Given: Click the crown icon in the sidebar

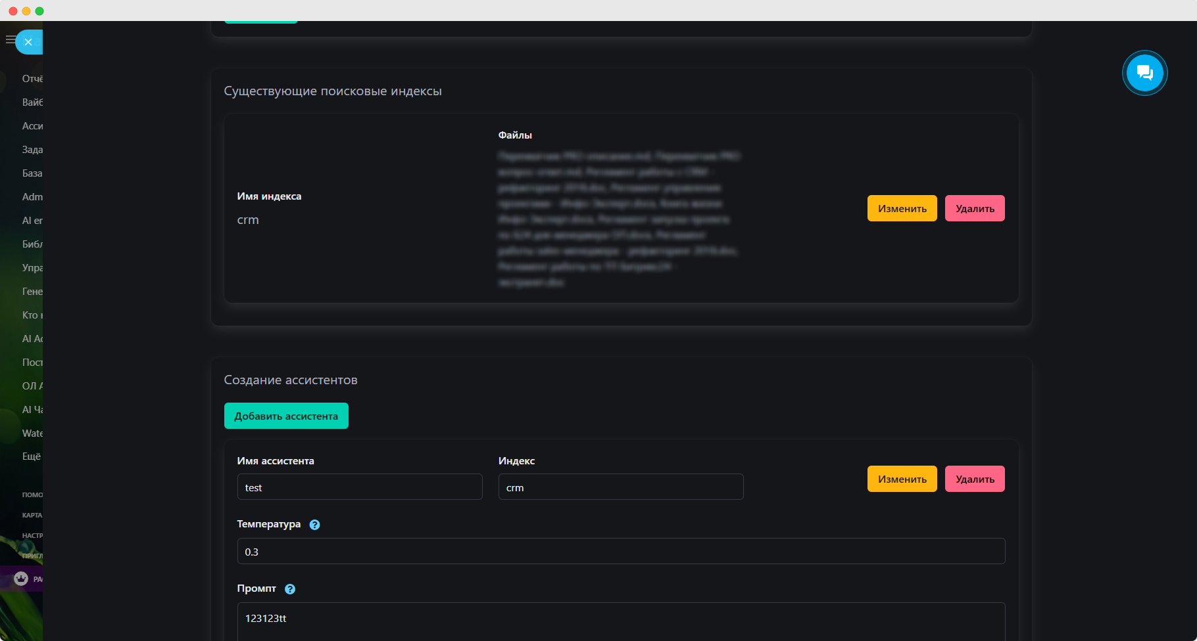Looking at the screenshot, I should click(x=21, y=579).
